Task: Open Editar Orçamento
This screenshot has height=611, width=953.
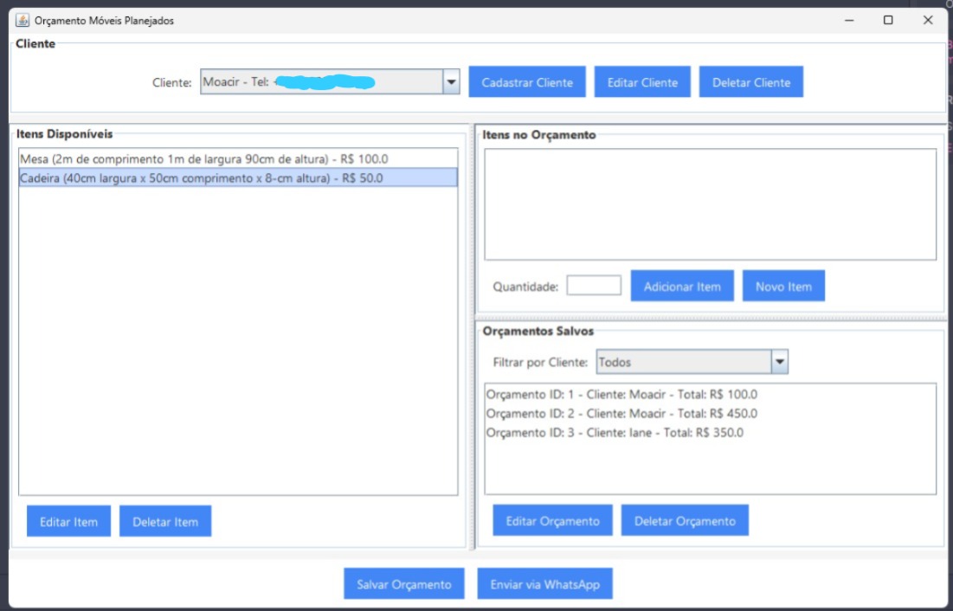Action: pos(552,521)
